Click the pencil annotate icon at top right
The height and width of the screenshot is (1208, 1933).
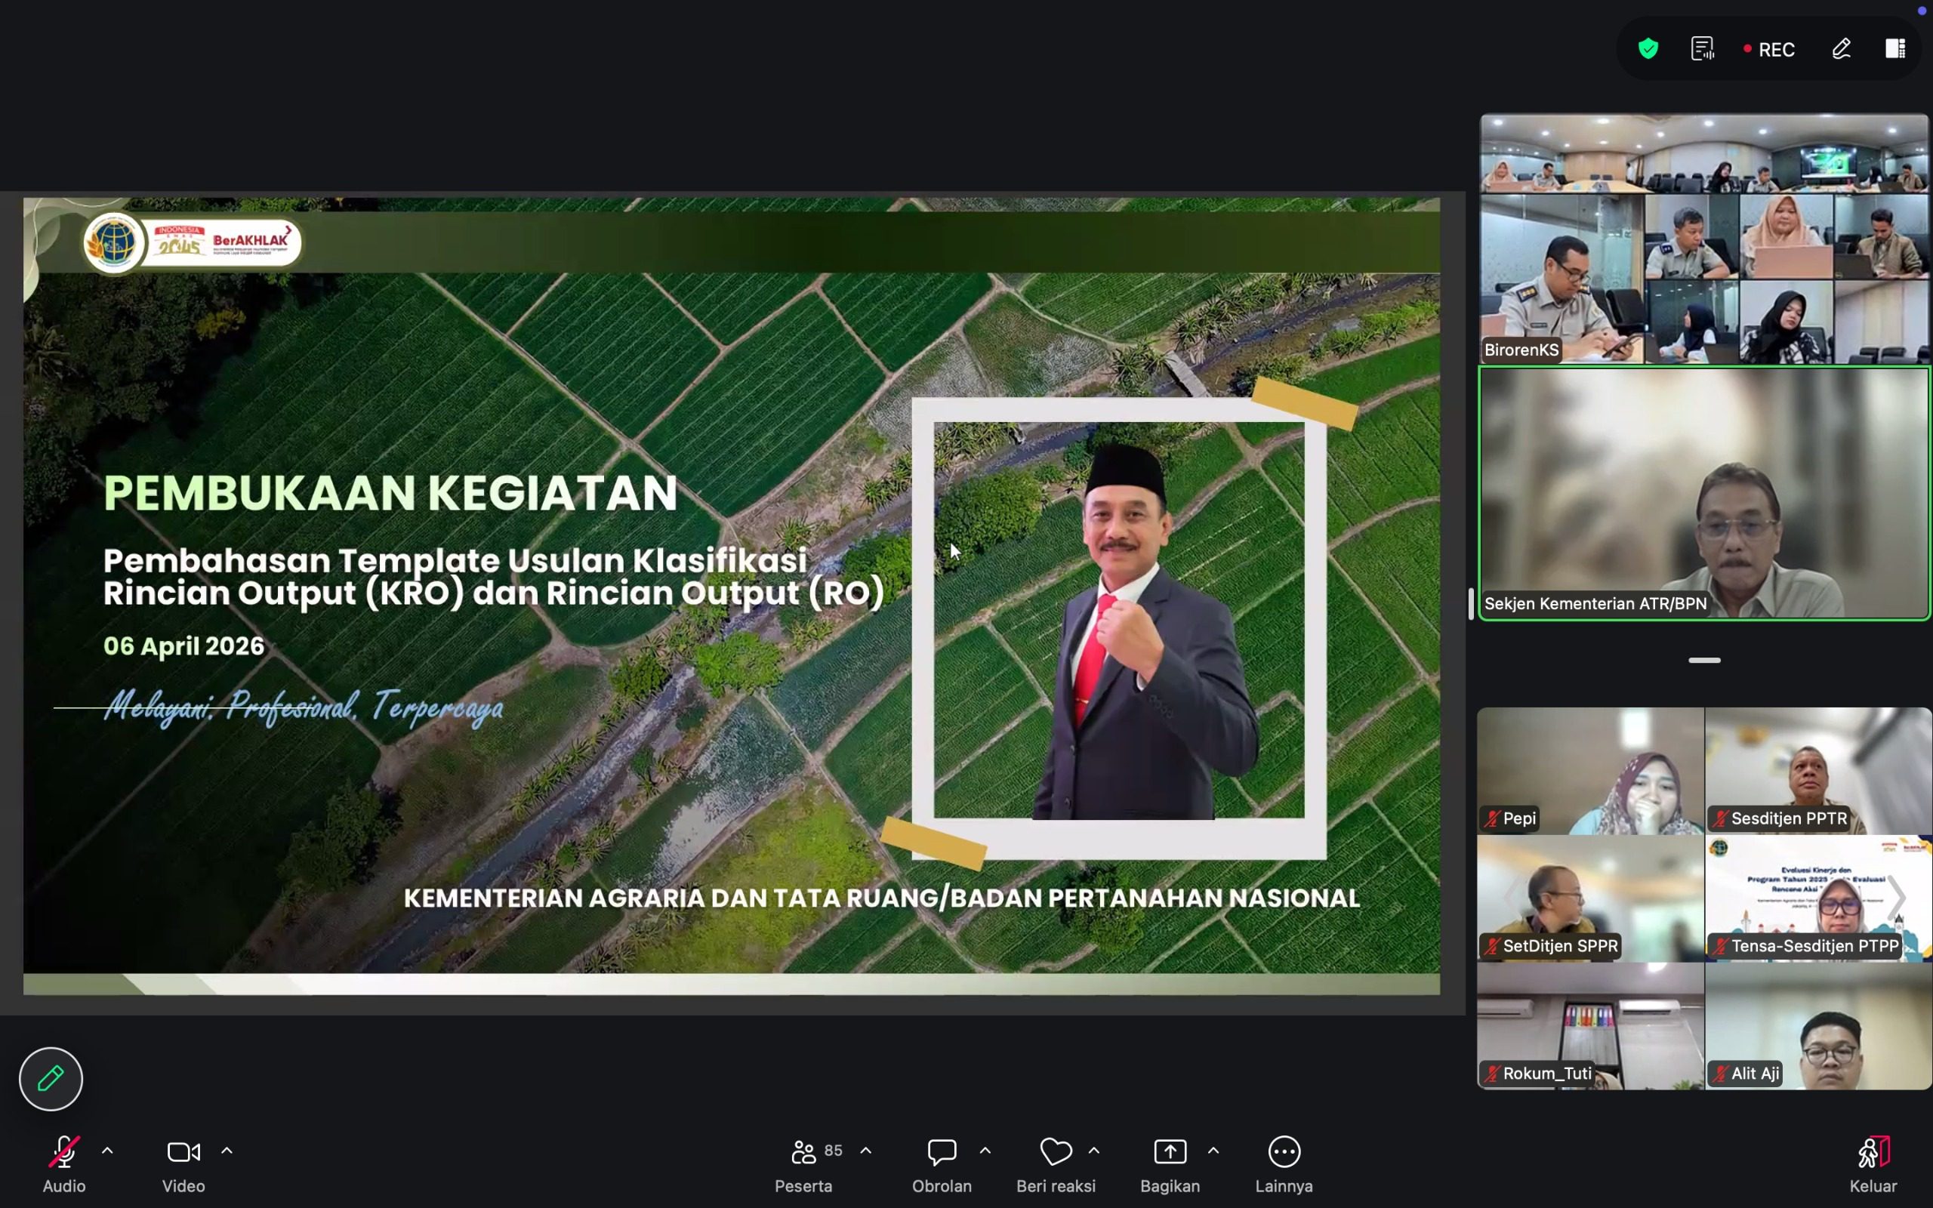(x=1841, y=50)
